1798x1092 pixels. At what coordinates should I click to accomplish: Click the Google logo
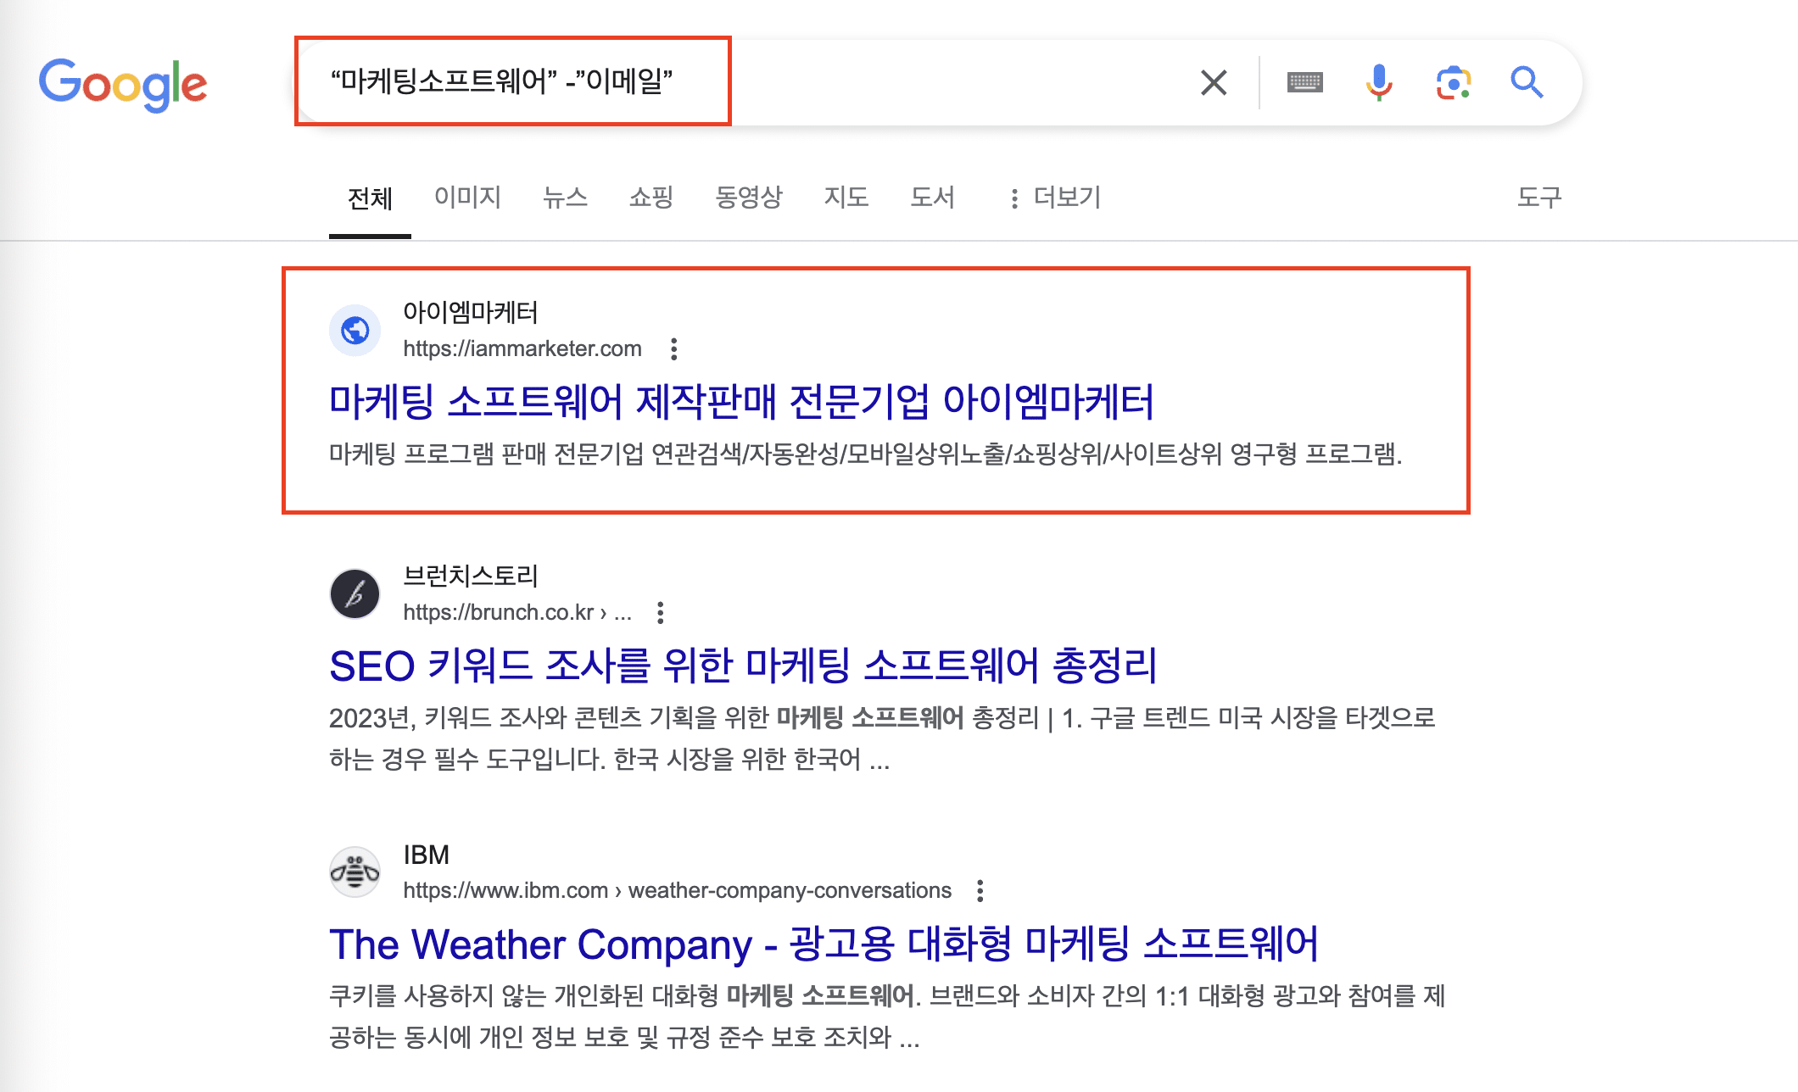coord(123,84)
